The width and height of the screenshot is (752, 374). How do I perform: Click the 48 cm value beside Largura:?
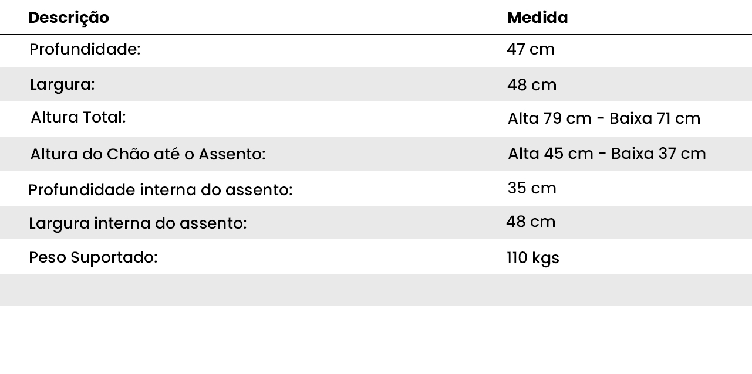tap(532, 86)
